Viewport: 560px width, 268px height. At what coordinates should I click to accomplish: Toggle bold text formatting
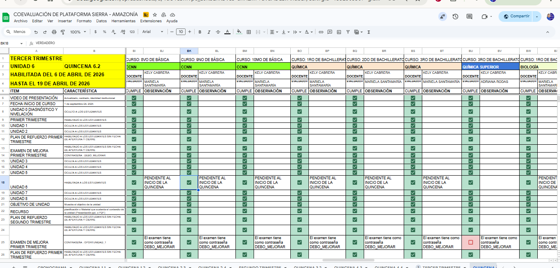pyautogui.click(x=200, y=32)
